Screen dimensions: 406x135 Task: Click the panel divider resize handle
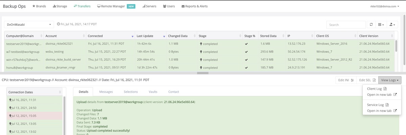(203, 73)
